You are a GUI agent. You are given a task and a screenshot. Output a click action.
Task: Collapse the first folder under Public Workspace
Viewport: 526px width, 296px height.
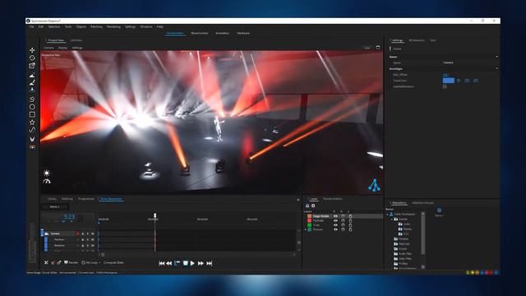[x=392, y=220]
